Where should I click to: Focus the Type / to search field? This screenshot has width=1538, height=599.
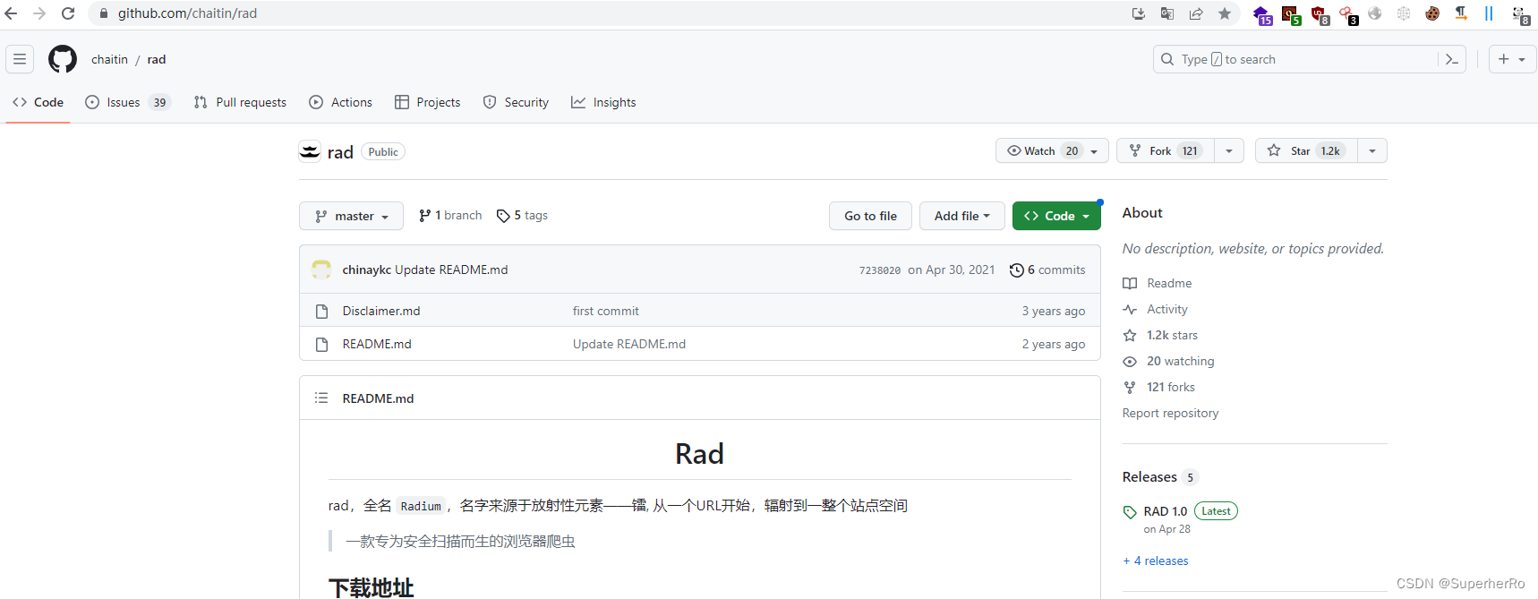coord(1295,59)
